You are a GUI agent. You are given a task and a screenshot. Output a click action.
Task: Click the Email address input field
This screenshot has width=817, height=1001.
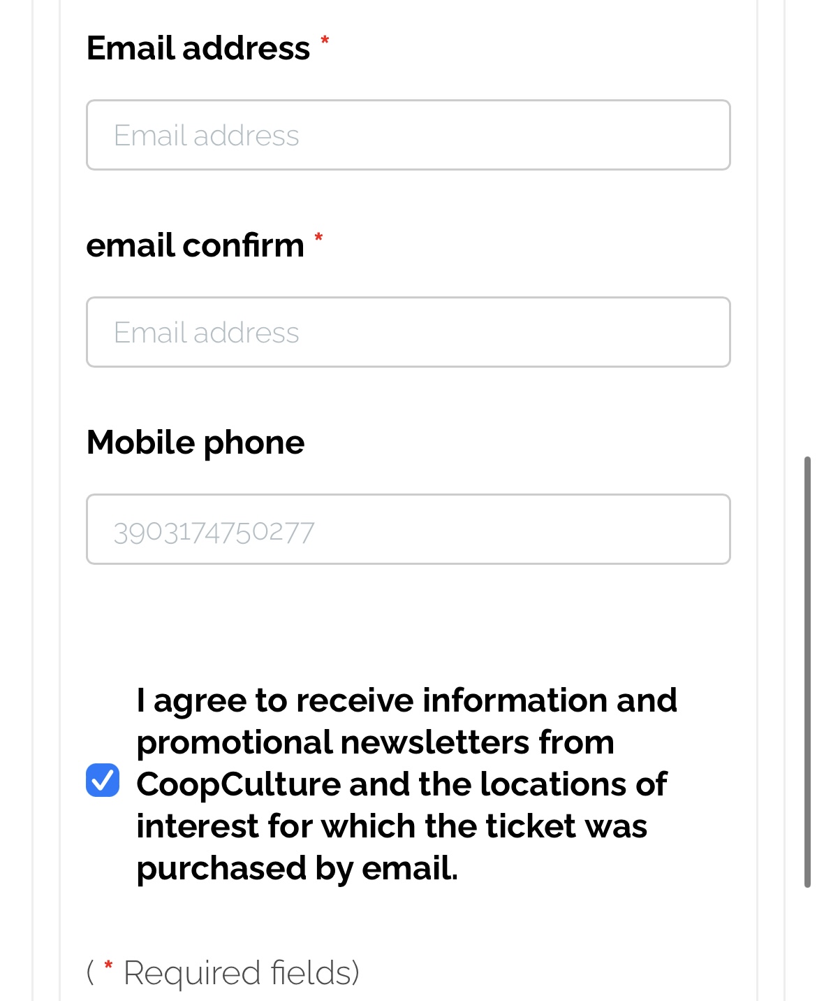point(408,135)
